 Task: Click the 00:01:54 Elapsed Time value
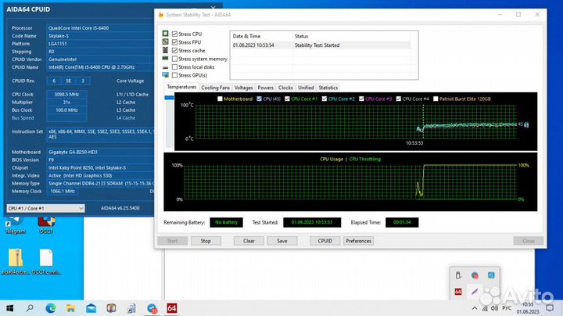click(x=402, y=222)
